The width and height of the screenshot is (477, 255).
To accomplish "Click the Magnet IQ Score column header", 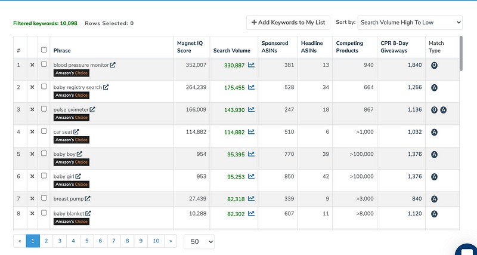I will (190, 47).
